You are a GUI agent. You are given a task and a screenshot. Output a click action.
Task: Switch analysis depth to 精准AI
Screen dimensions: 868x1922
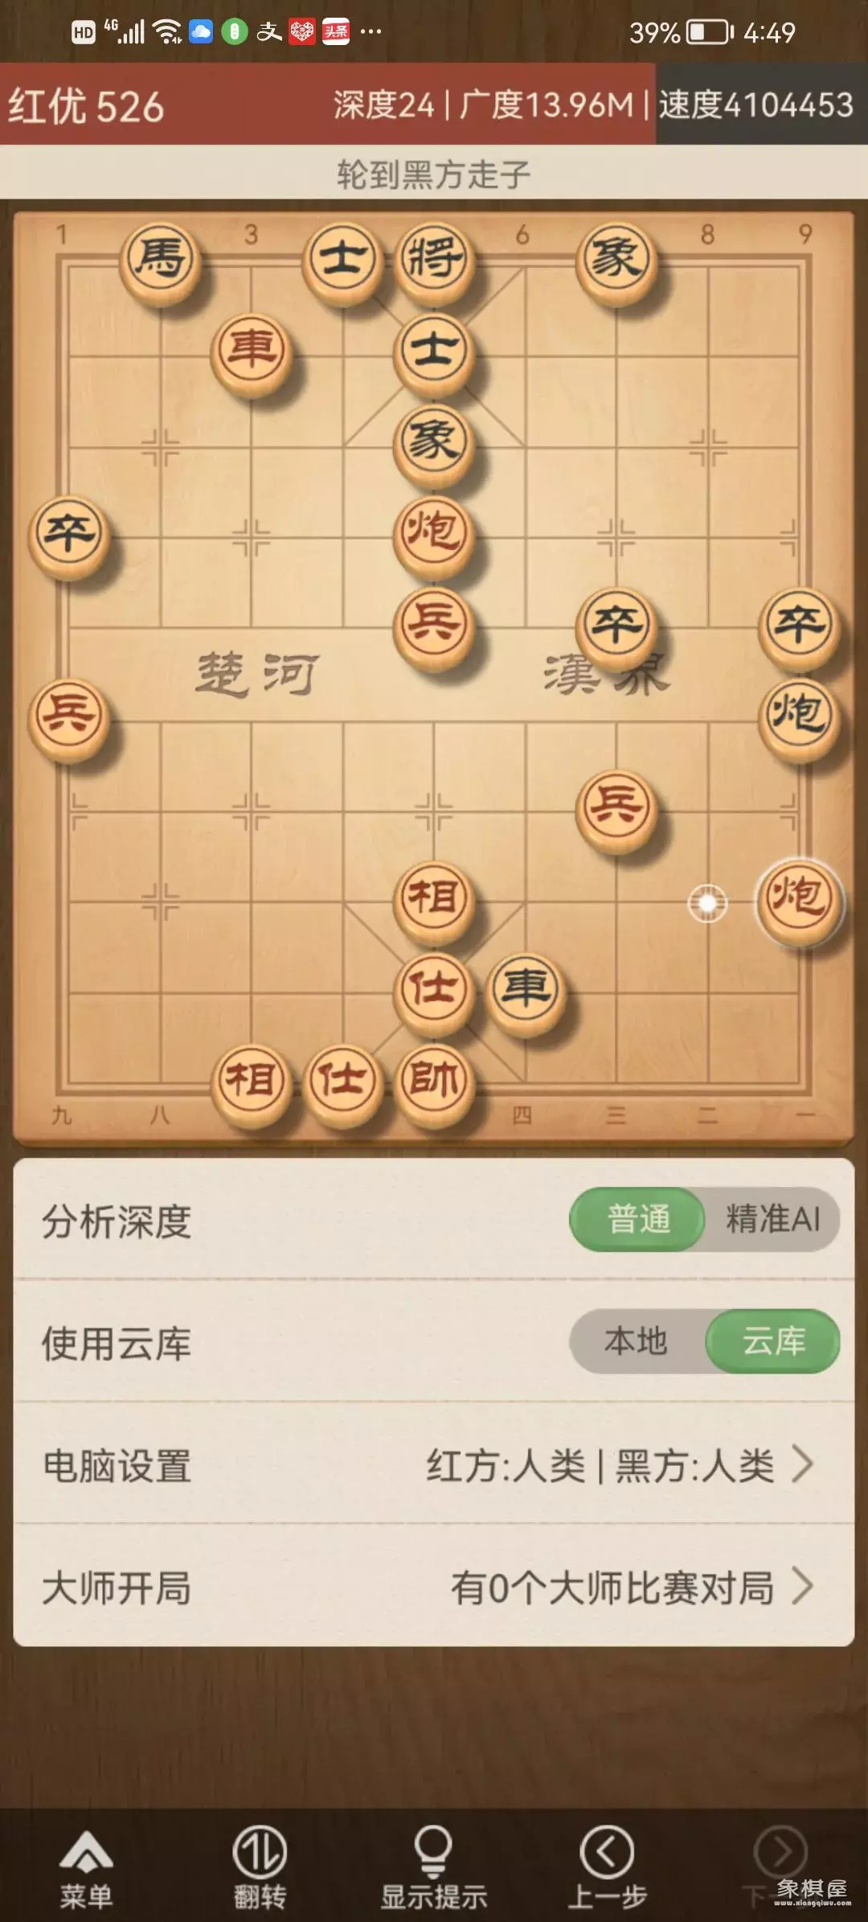click(x=772, y=1218)
